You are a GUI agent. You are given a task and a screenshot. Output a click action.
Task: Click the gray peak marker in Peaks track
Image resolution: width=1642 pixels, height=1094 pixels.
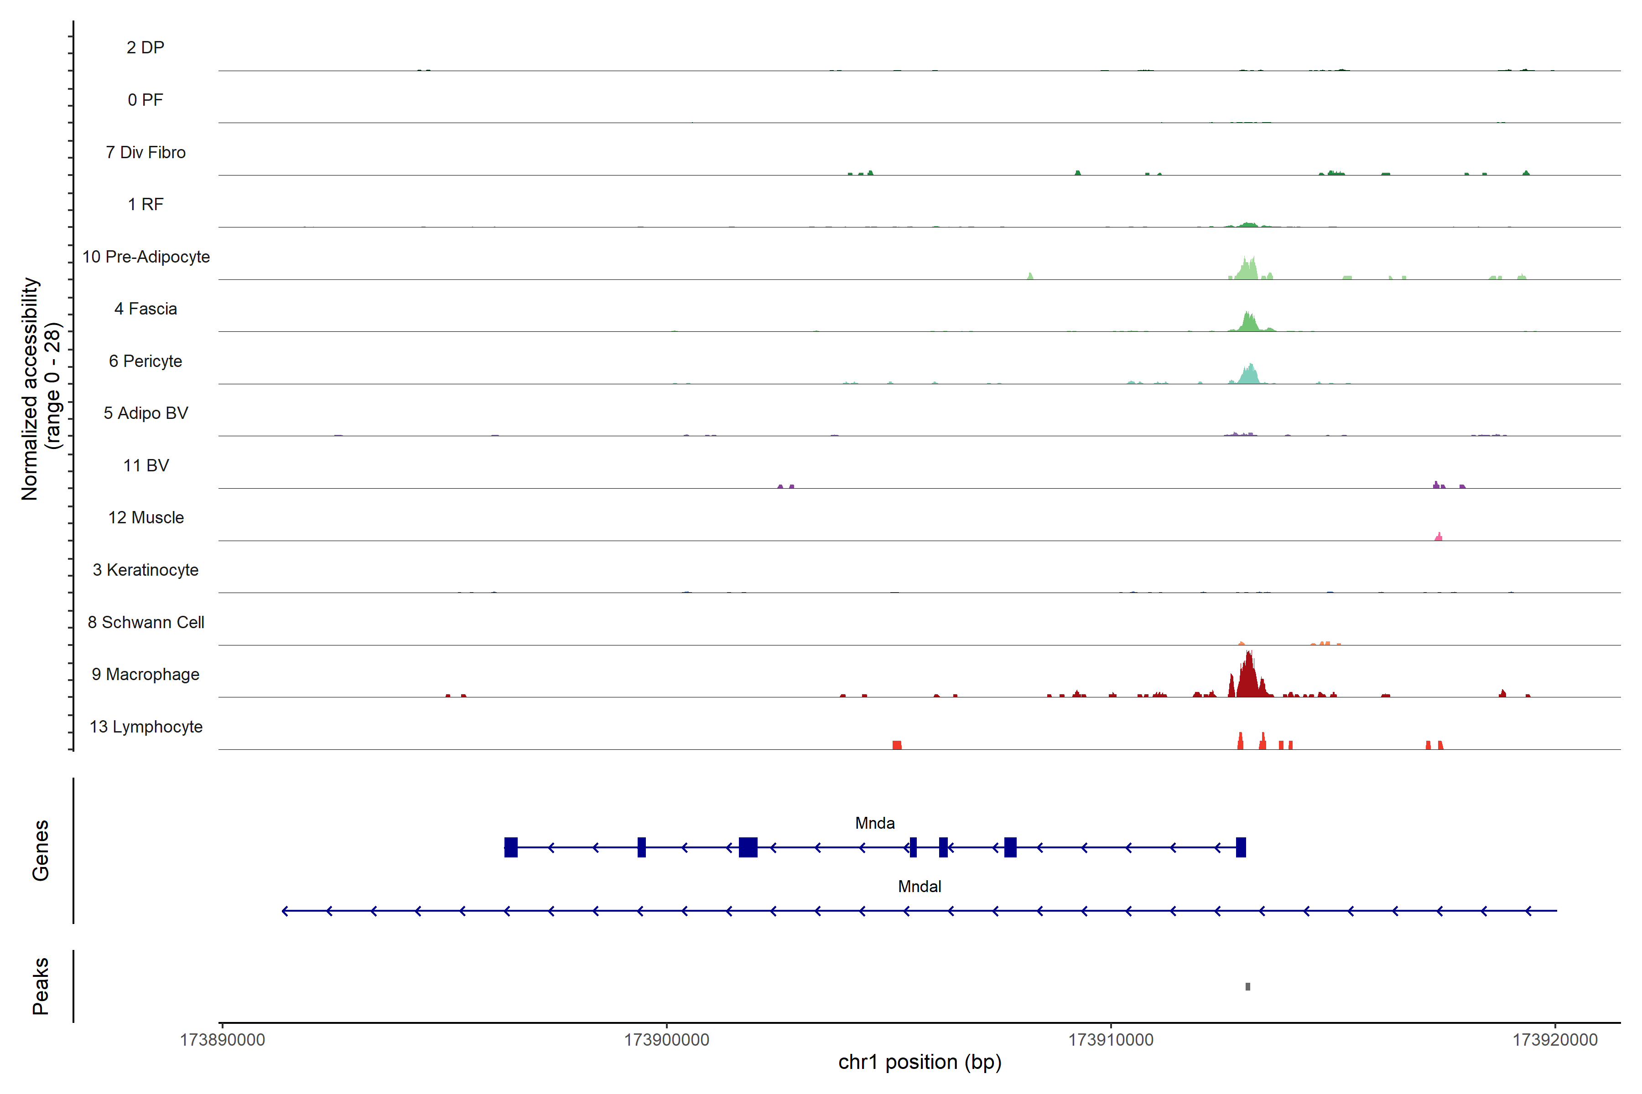pos(1247,986)
